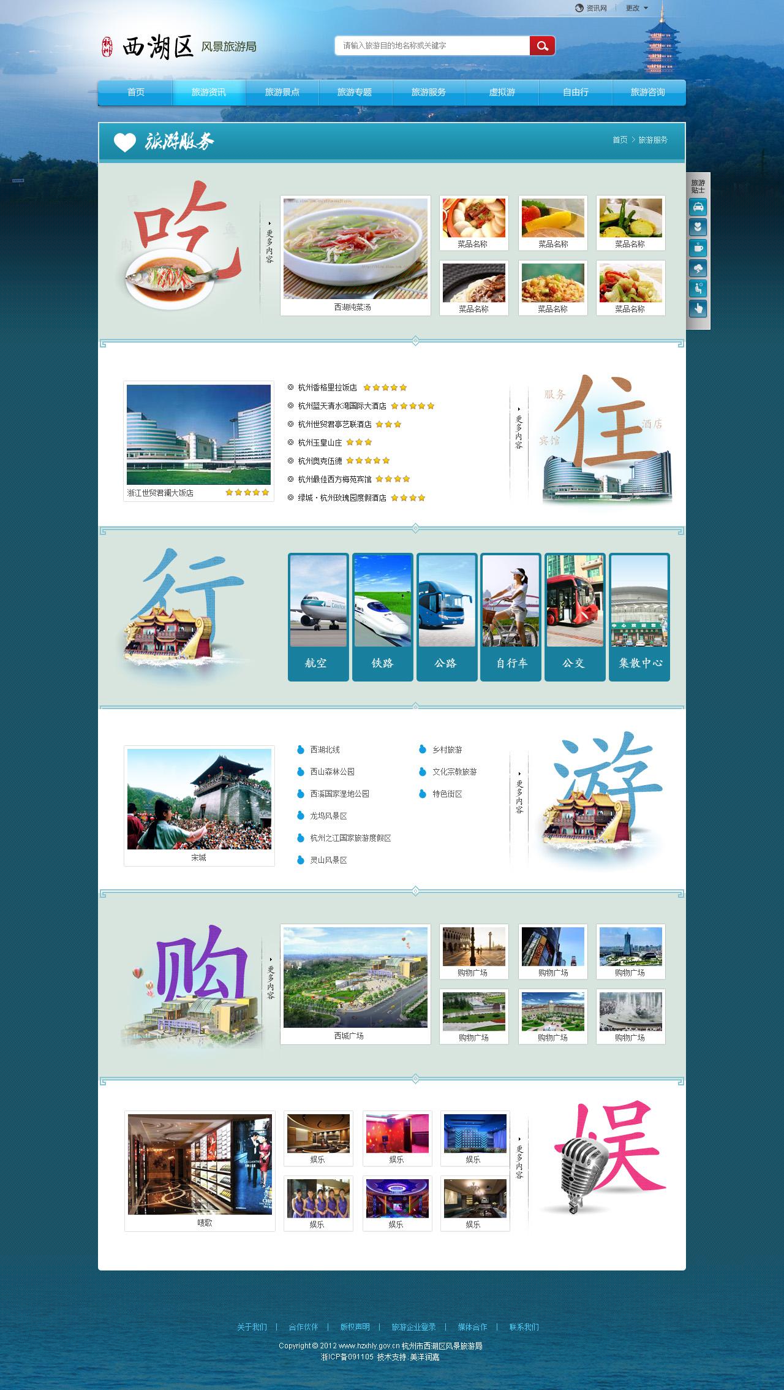Expand 更多内容 in the 购 shopping section
784x1390 pixels.
pos(270,979)
